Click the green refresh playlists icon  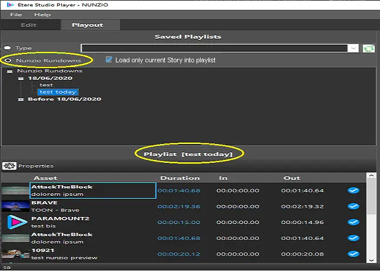pyautogui.click(x=369, y=49)
